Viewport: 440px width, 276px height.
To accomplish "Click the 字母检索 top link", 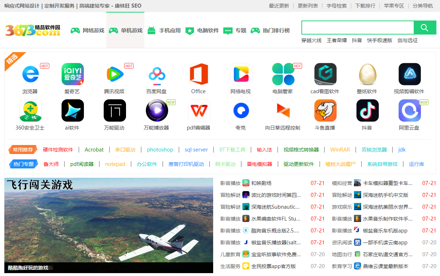I will [x=337, y=6].
